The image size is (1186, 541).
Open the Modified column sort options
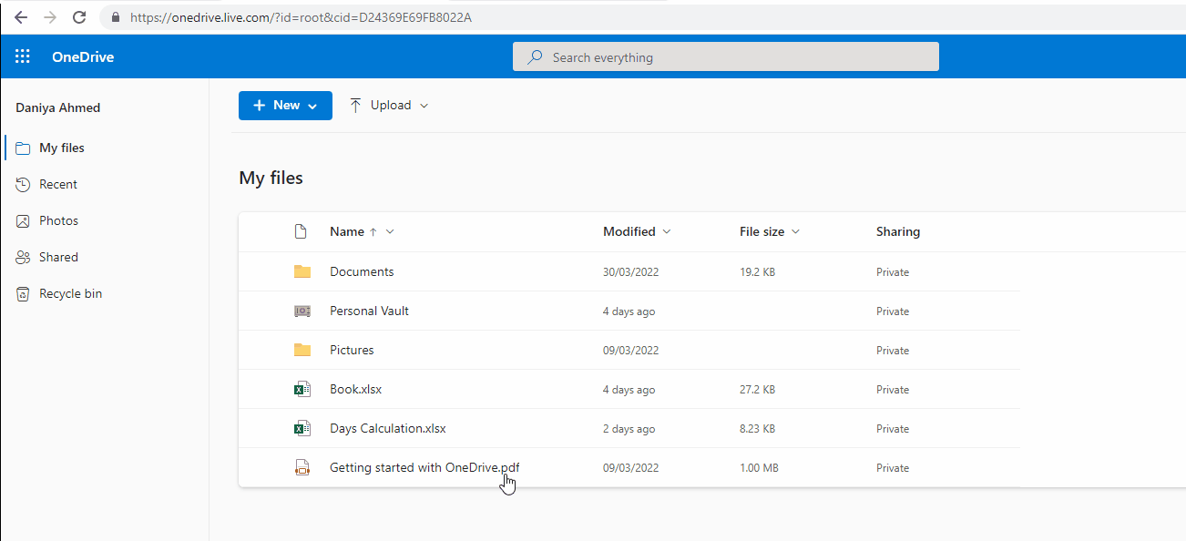point(668,231)
